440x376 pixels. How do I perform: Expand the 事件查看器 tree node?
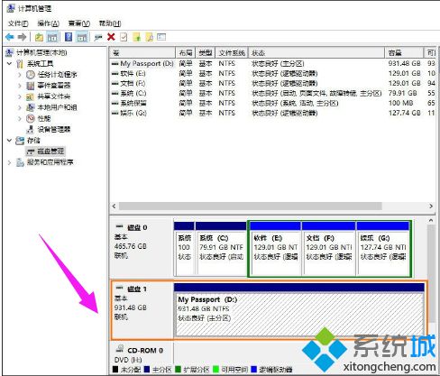[20, 86]
